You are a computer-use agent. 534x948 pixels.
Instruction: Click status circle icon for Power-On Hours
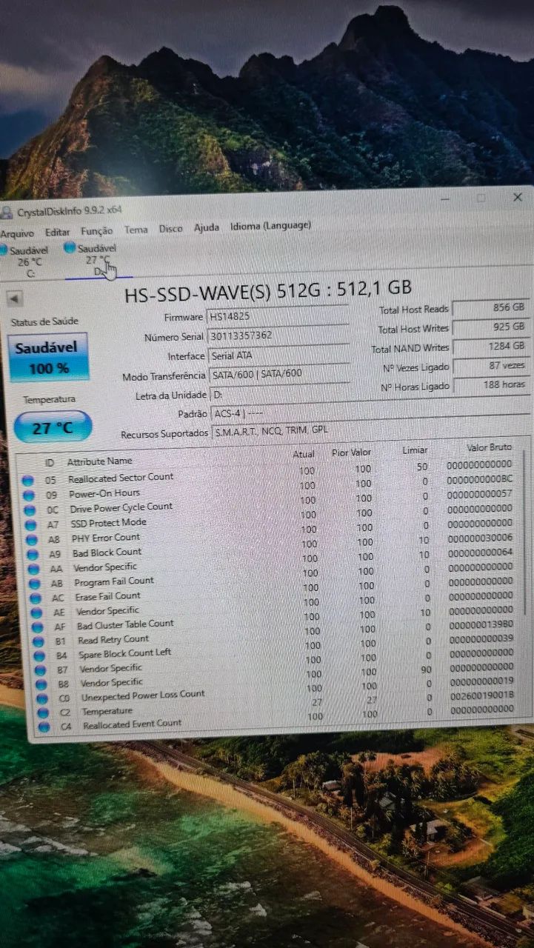29,495
